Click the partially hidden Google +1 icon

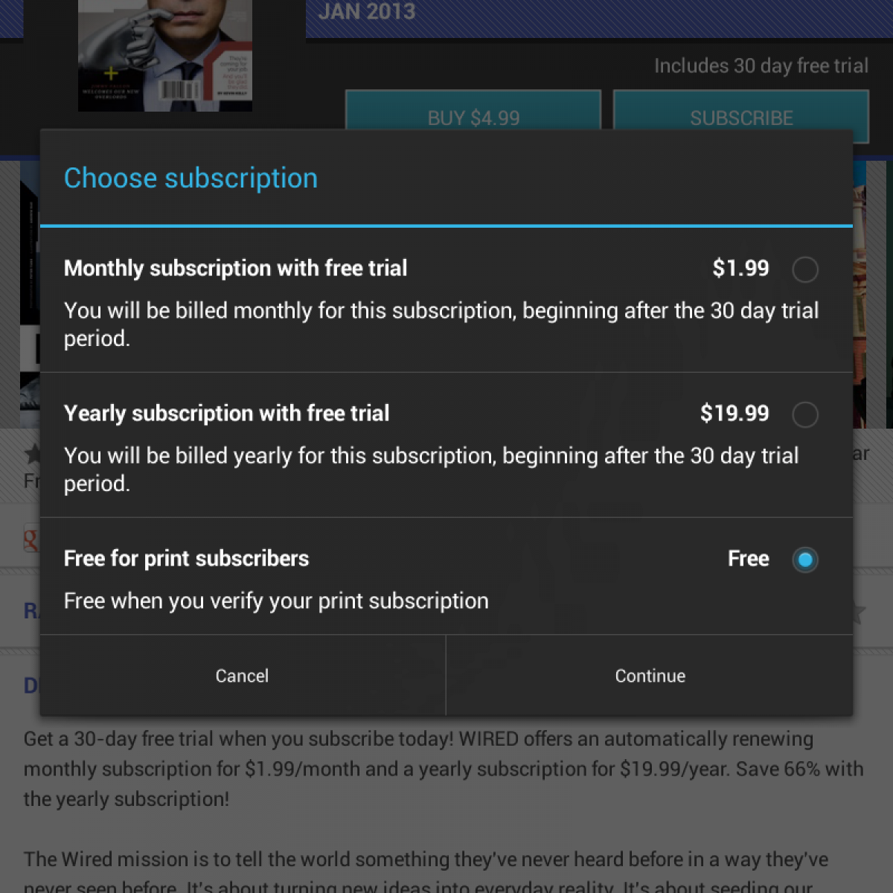(31, 538)
